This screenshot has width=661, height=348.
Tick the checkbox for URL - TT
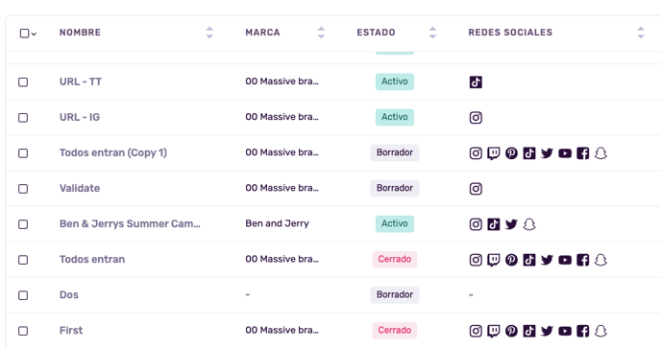coord(23,82)
